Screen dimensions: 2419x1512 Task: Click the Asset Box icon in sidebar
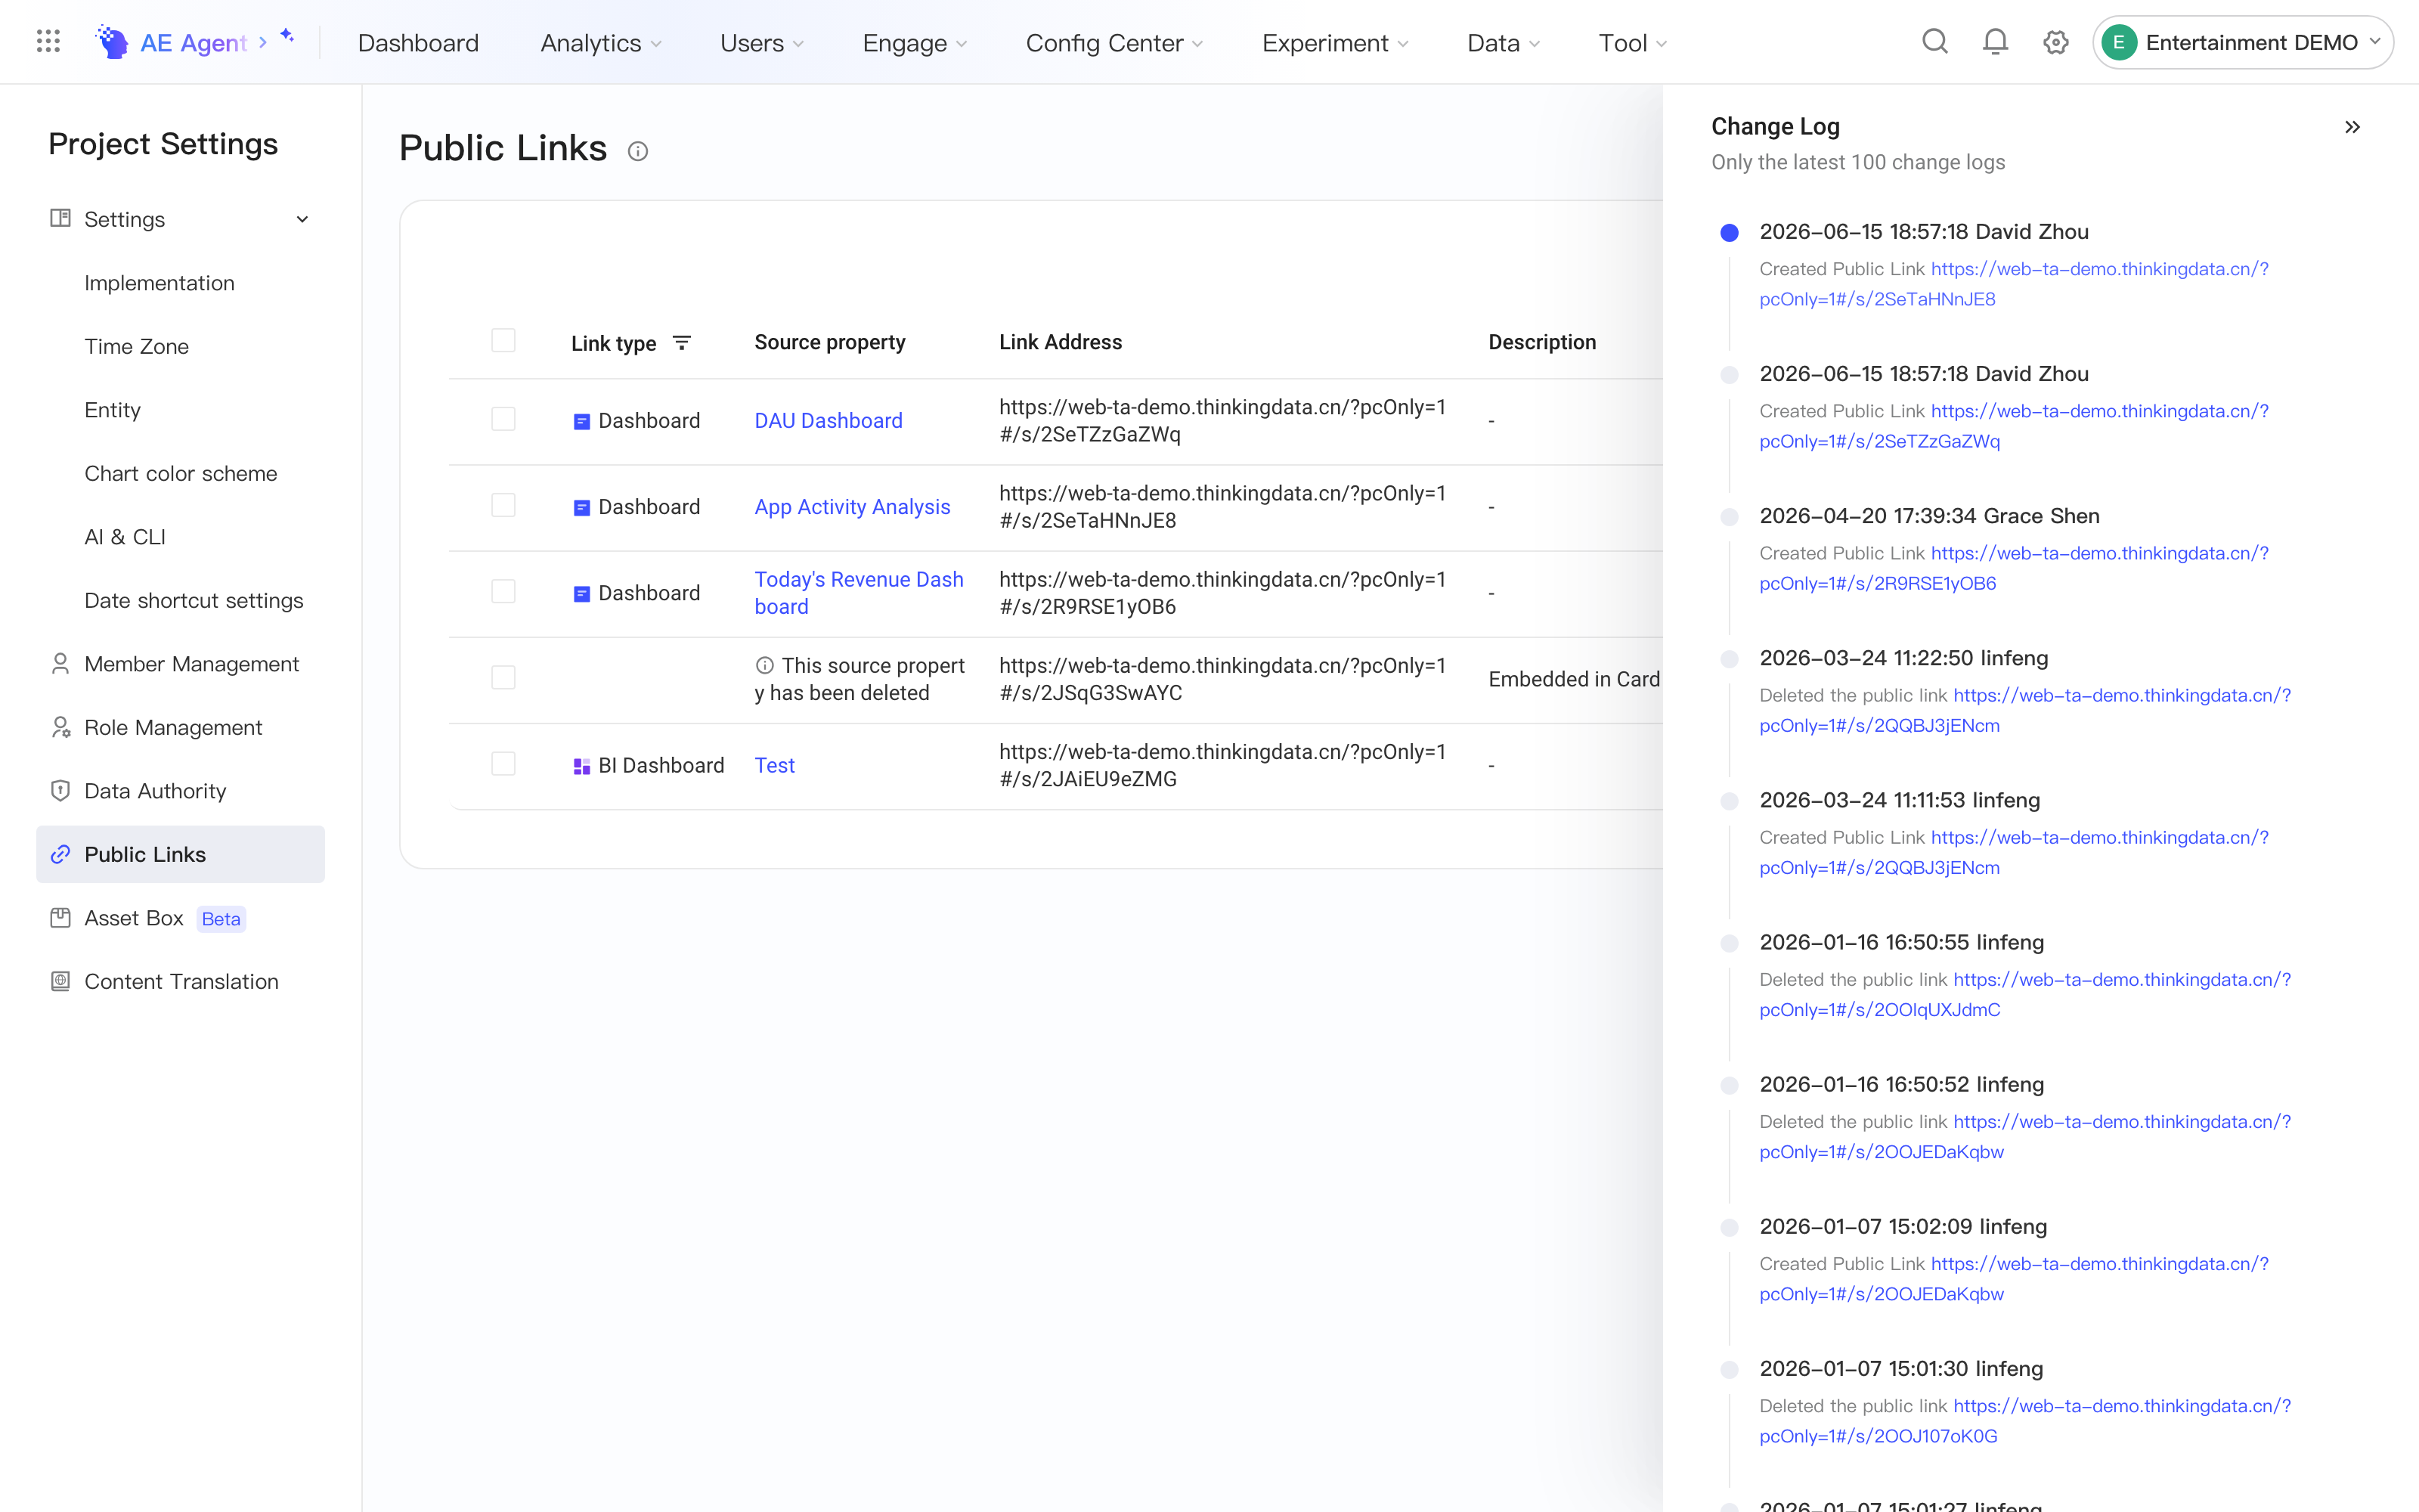60,918
